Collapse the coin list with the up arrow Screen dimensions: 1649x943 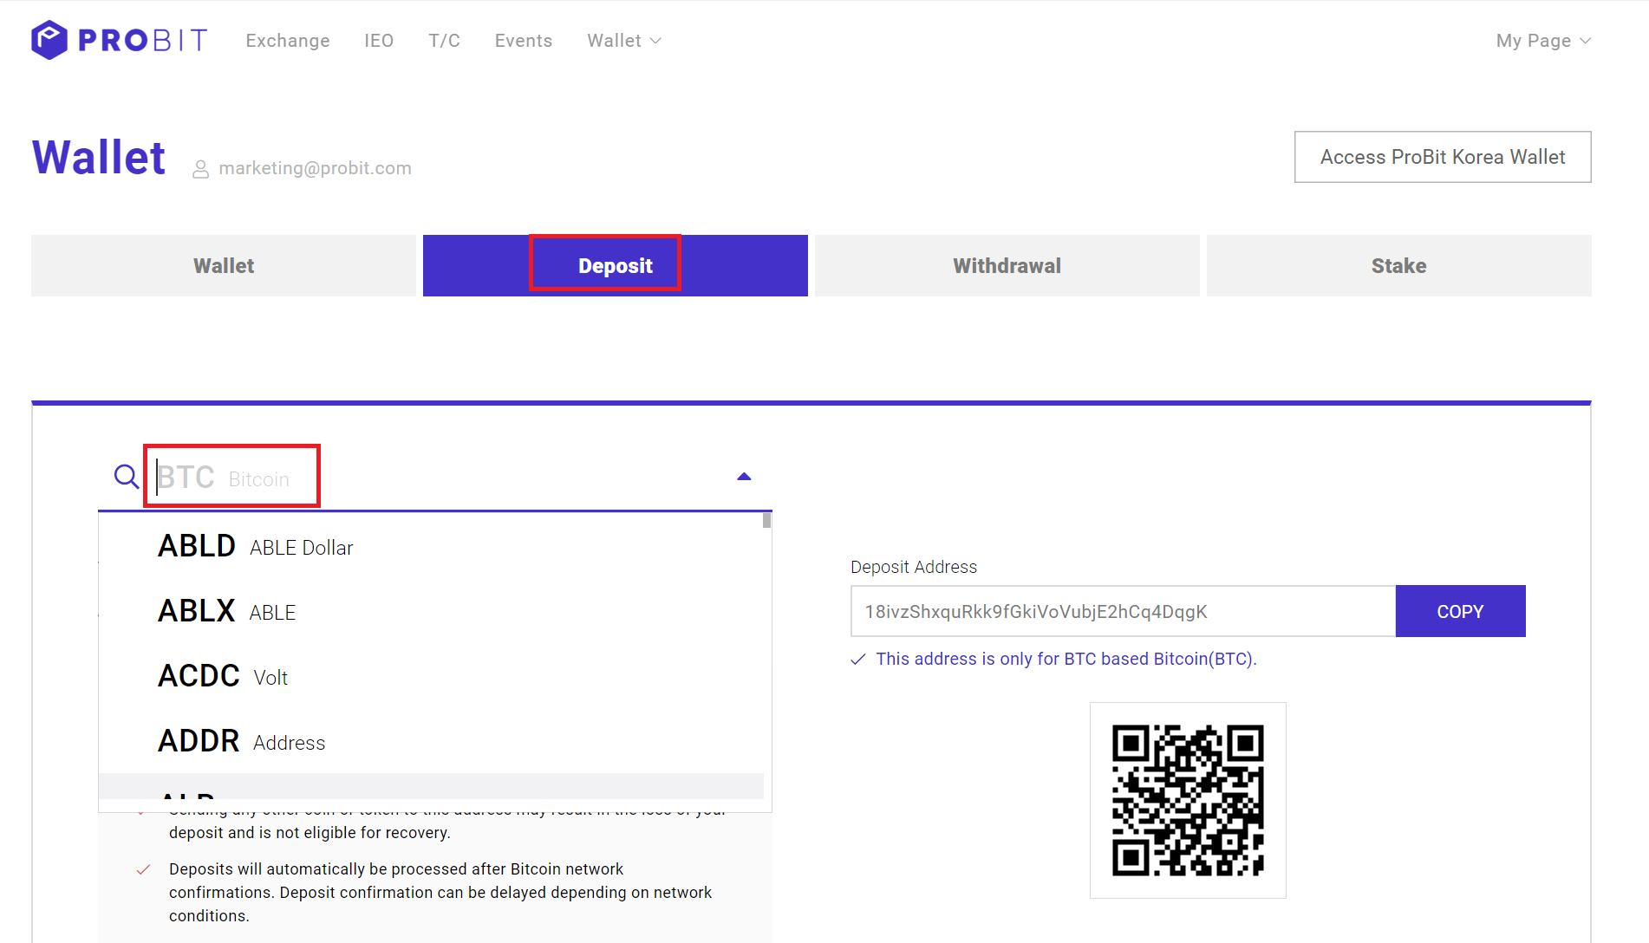[744, 477]
